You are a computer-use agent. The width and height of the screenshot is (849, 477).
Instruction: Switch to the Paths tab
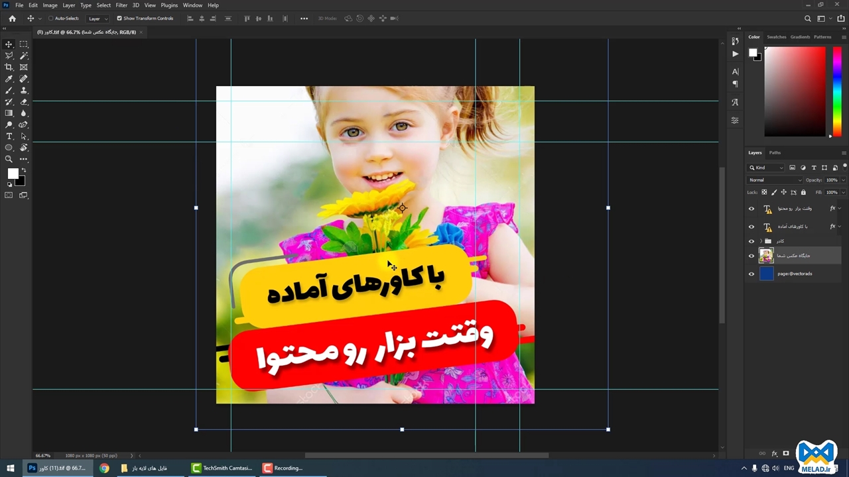775,152
